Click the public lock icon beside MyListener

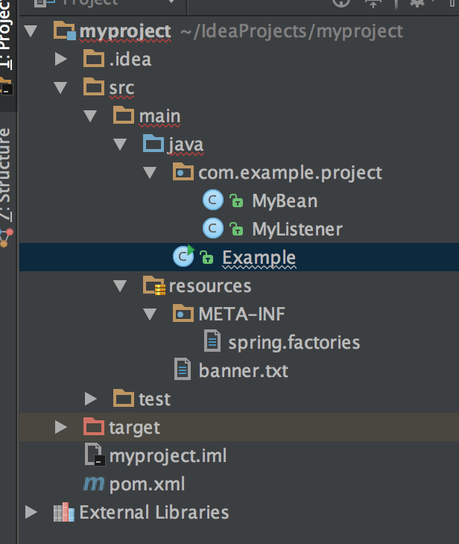(x=236, y=230)
